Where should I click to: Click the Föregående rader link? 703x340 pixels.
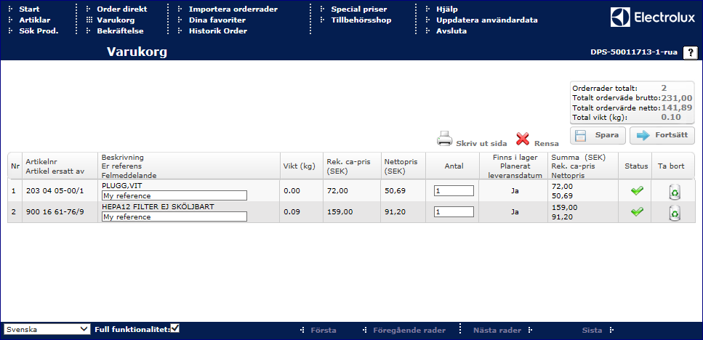click(x=409, y=330)
